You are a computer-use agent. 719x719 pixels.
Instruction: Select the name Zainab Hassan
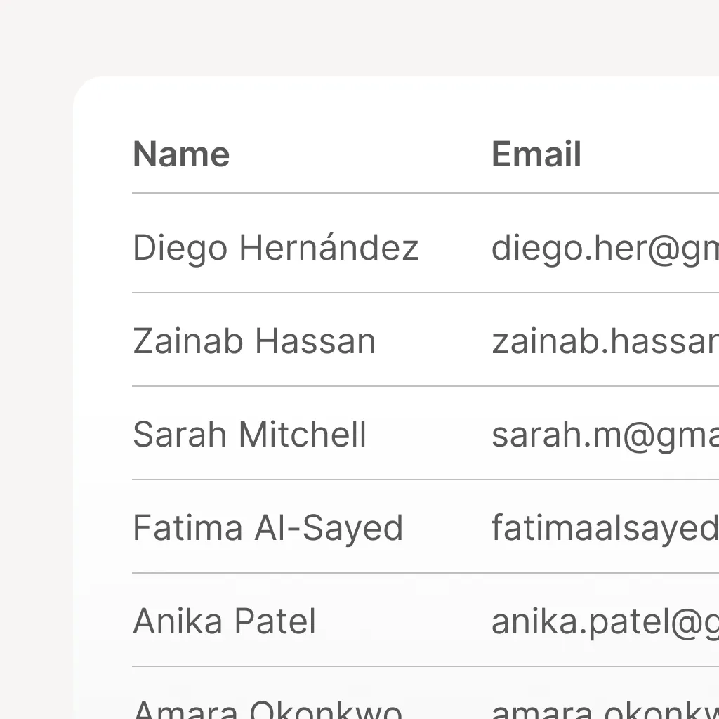(254, 341)
